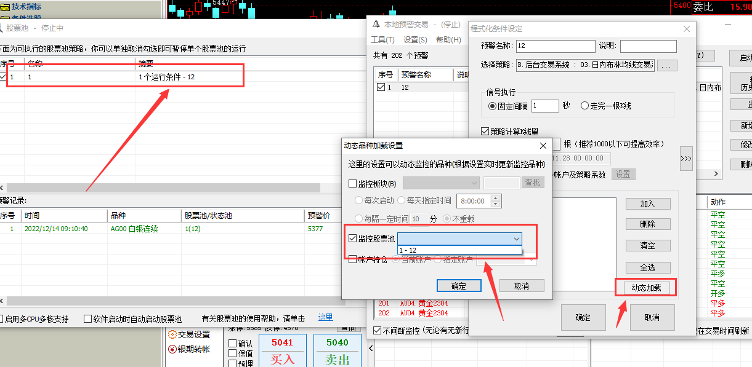Screen dimensions: 752x367
Task: Close the 动态品种加载设置 dialog
Action: point(543,146)
